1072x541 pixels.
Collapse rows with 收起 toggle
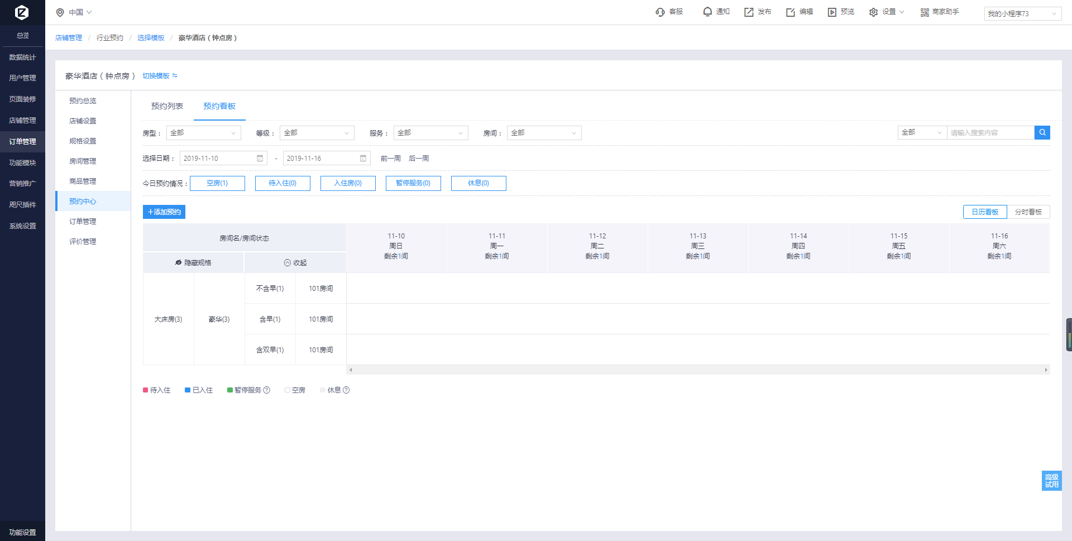295,262
